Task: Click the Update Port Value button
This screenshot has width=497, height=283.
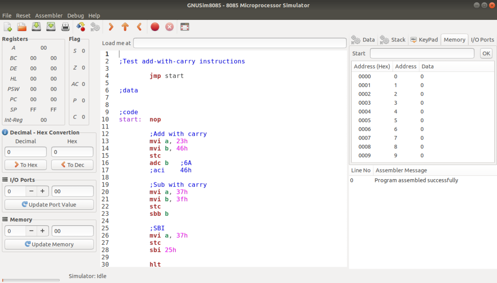Action: (x=49, y=205)
